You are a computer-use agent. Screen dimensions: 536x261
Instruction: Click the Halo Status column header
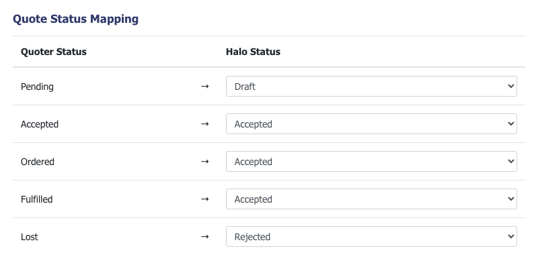click(x=253, y=52)
